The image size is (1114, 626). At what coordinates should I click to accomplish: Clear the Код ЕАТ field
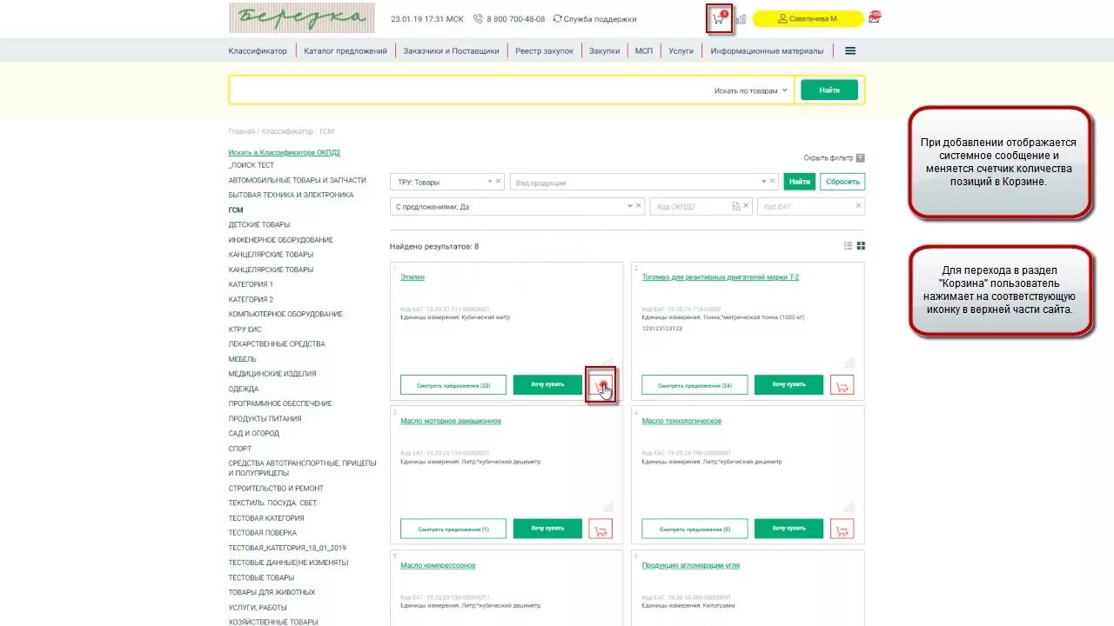tap(858, 206)
